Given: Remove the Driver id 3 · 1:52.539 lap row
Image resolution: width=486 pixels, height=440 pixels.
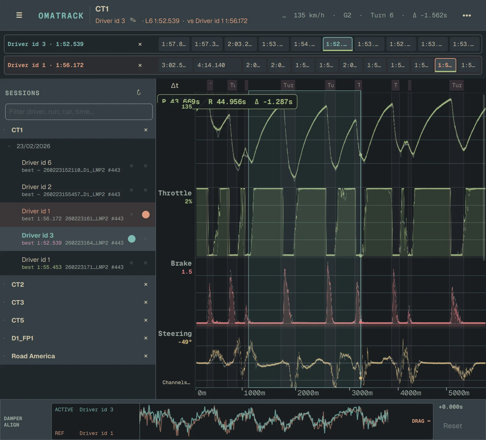Looking at the screenshot, I should click(140, 44).
